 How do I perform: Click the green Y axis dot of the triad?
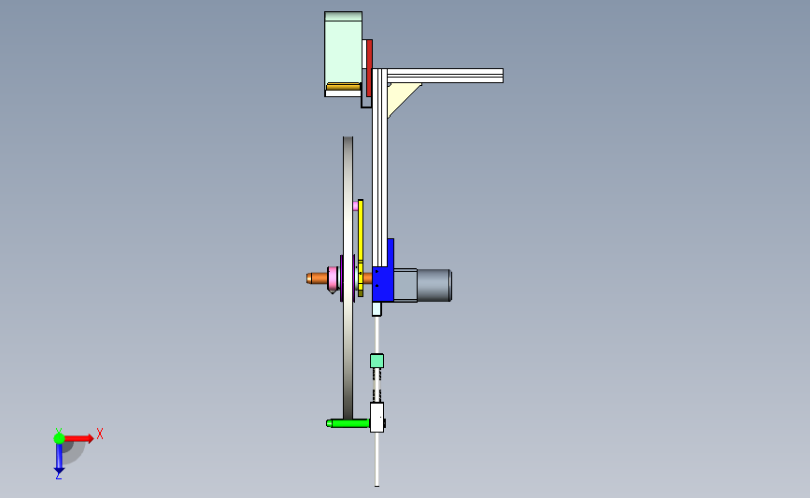click(59, 438)
